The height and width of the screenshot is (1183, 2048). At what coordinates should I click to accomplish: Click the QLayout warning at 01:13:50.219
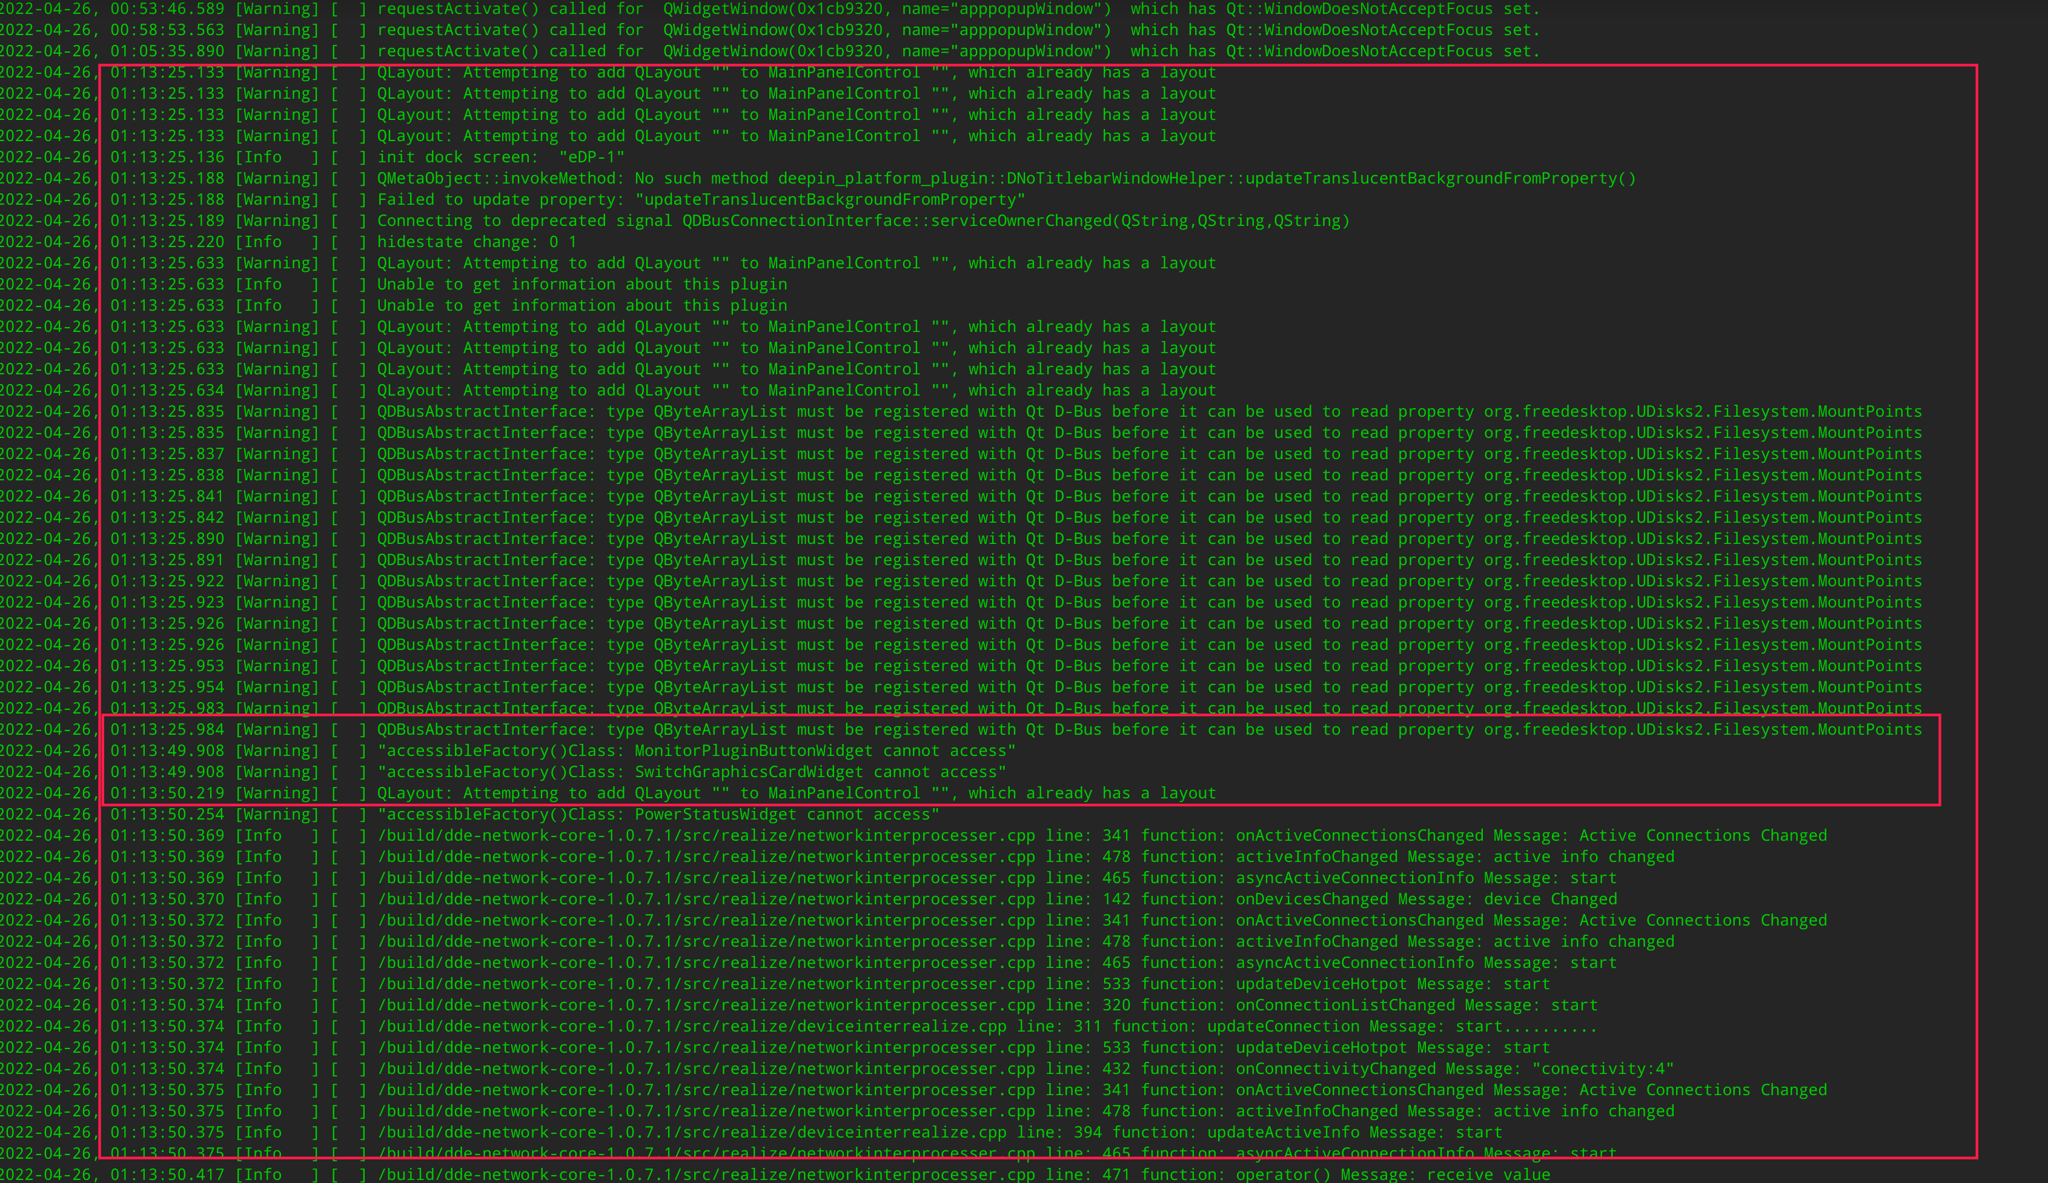(796, 794)
